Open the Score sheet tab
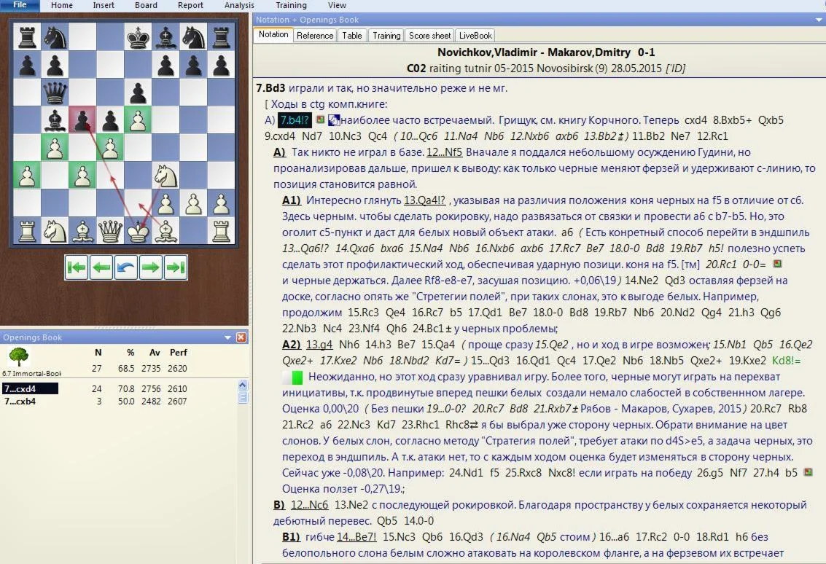Screen dimensions: 826x564 click(x=429, y=35)
